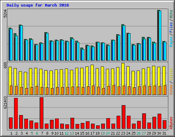Click the 'Daily usage for March 2016' title
The image size is (175, 137).
[38, 5]
